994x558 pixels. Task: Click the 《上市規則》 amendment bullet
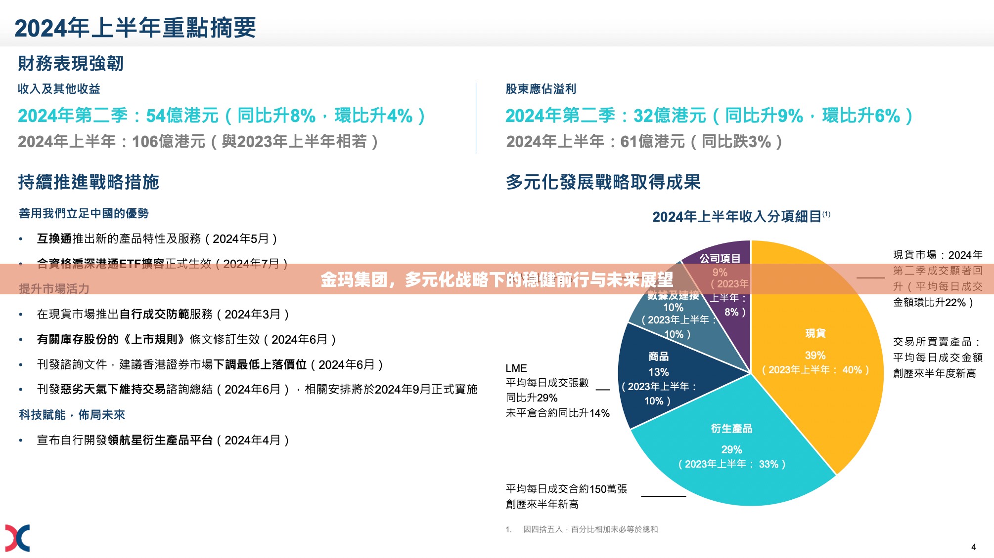(x=187, y=340)
